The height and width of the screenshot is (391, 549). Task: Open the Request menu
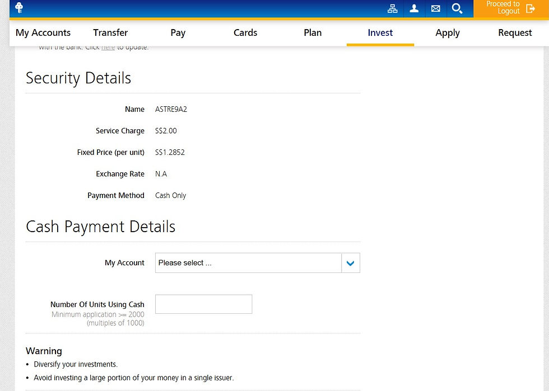point(515,32)
